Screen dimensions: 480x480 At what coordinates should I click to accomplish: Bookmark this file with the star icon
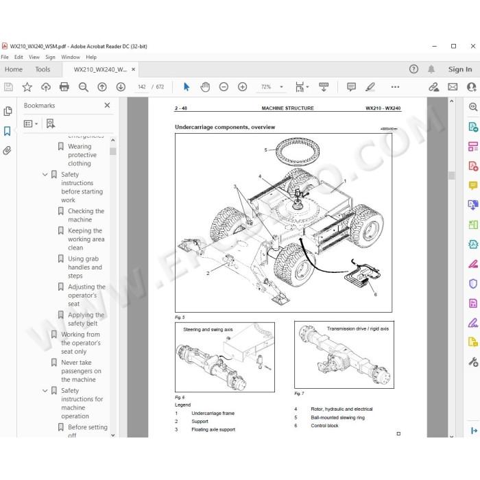[27, 87]
